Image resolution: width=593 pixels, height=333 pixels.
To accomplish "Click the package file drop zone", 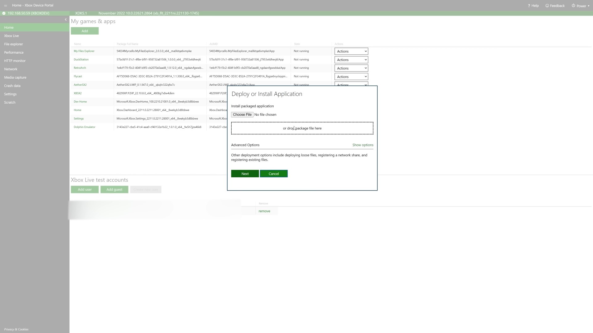I will pyautogui.click(x=302, y=128).
